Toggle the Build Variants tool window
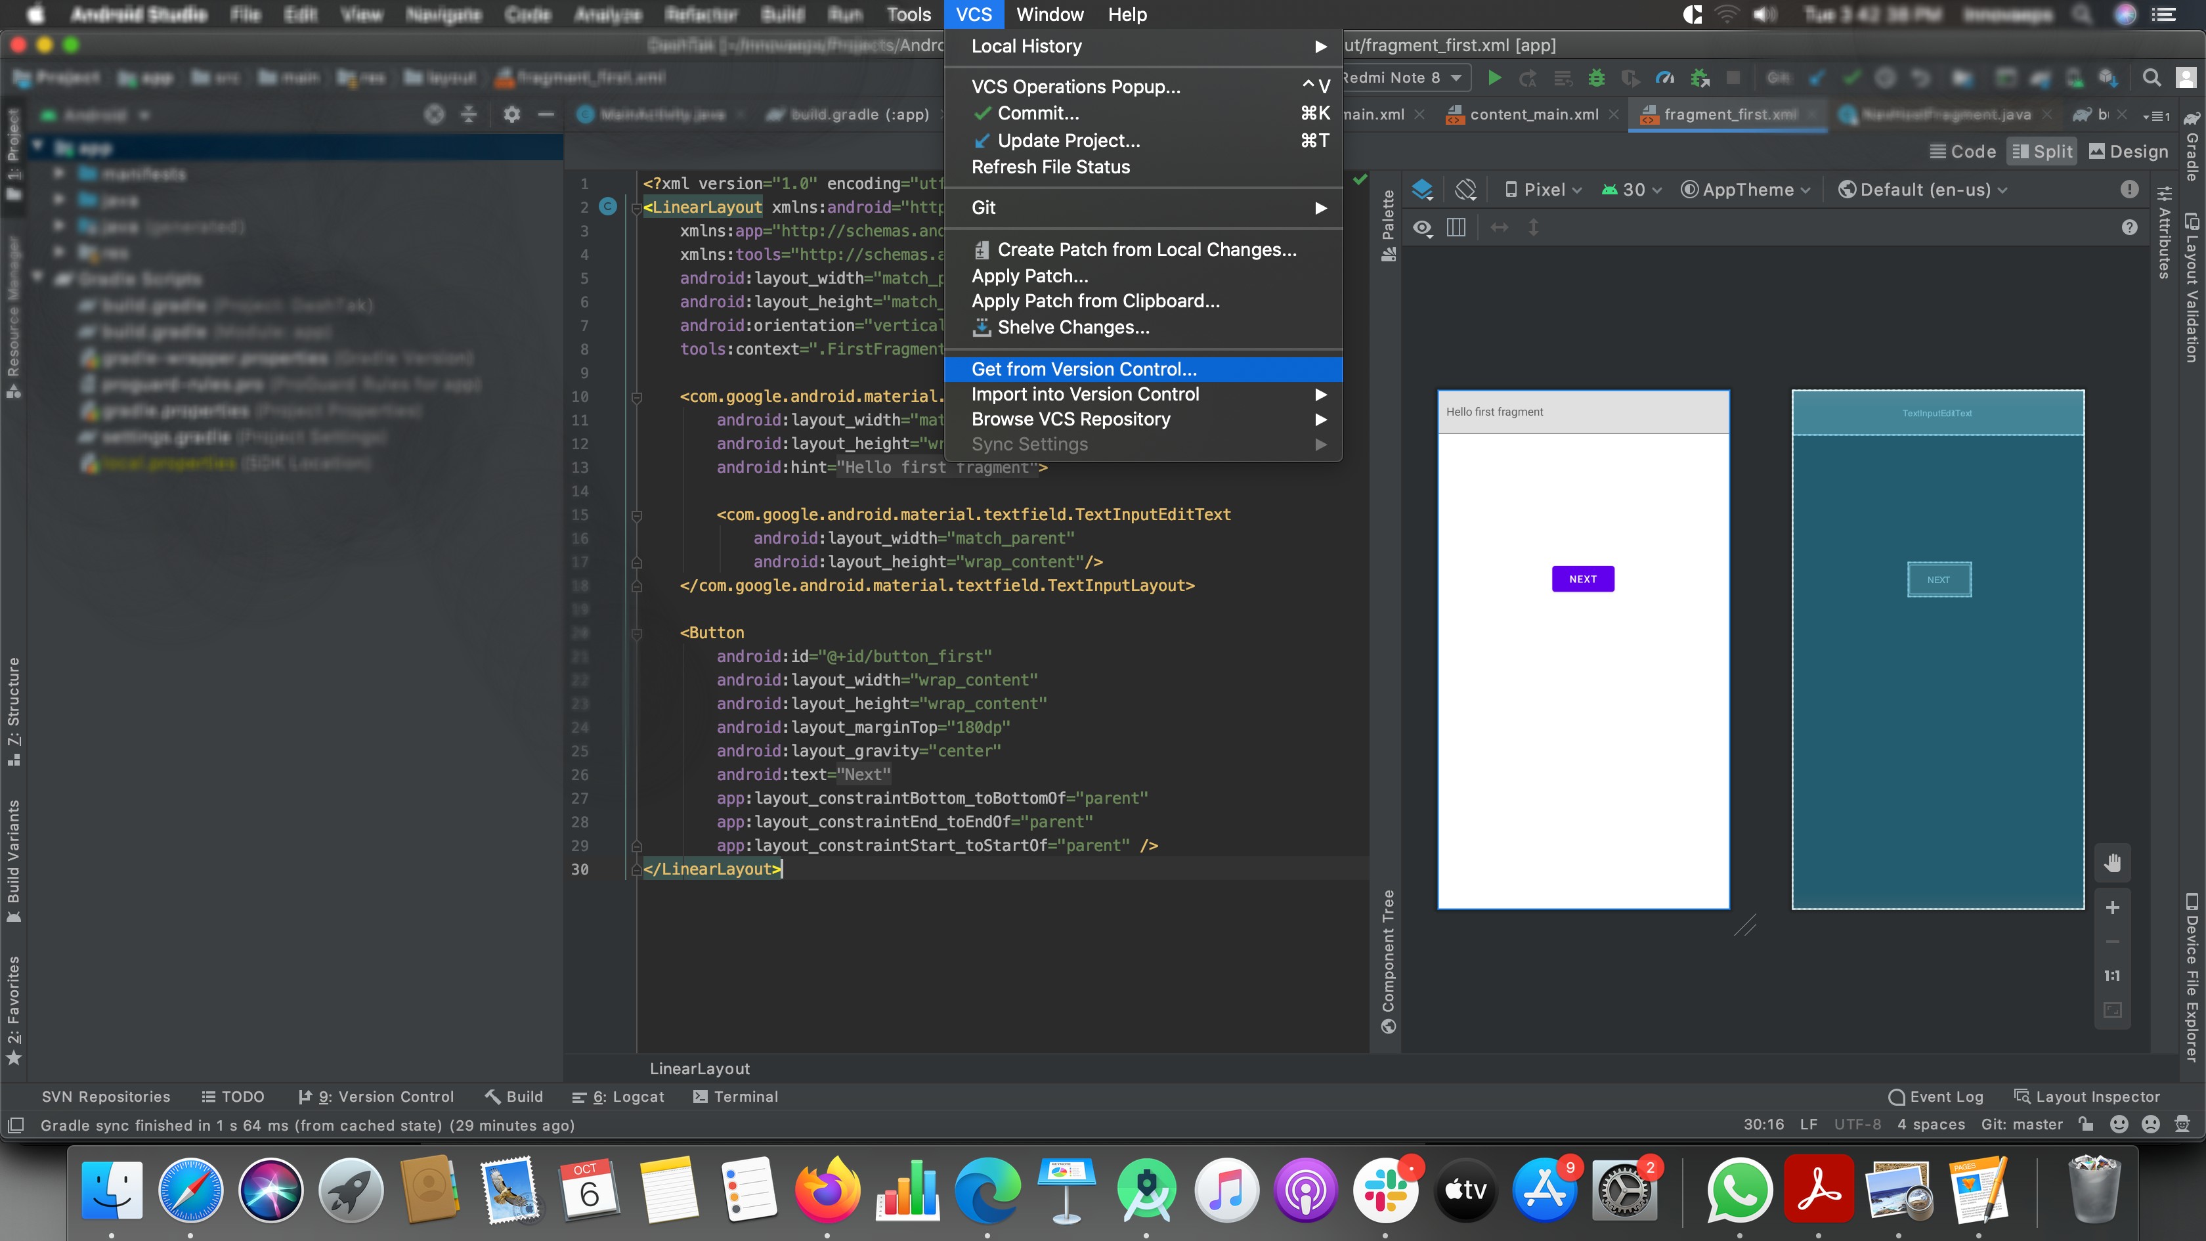This screenshot has height=1241, width=2206. tap(14, 861)
